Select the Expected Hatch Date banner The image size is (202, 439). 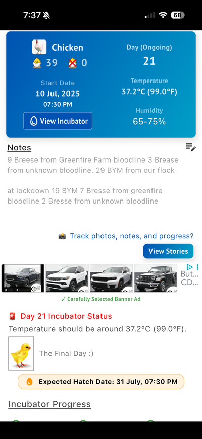tap(101, 382)
